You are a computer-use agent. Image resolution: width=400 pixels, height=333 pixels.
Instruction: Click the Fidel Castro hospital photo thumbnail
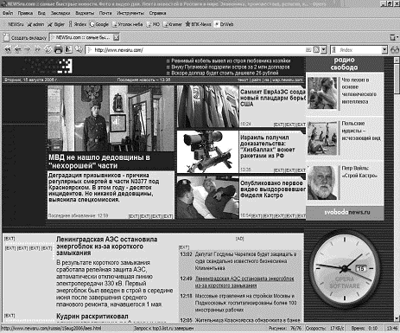click(x=208, y=198)
